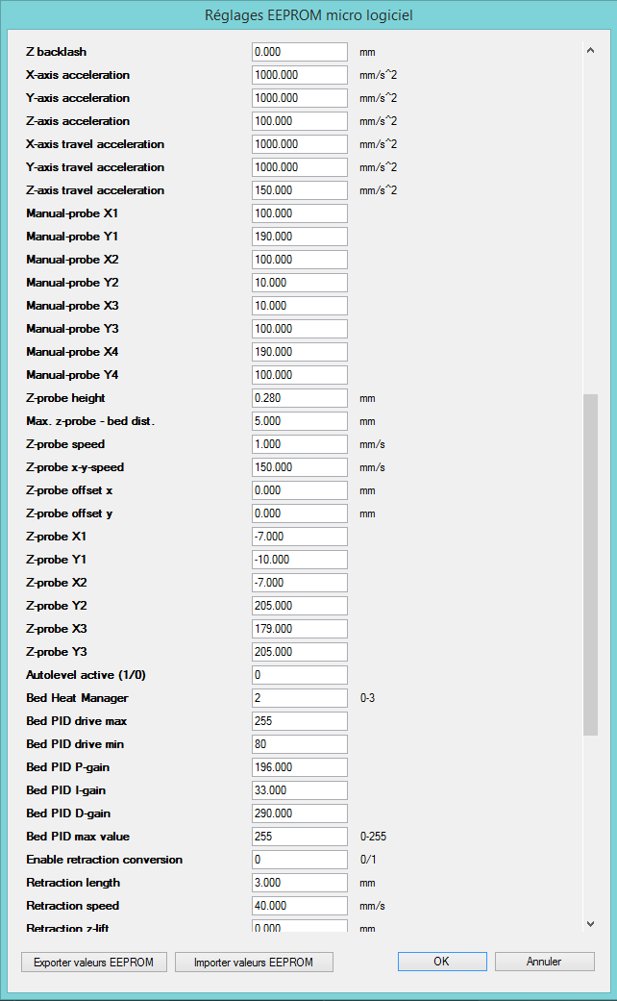Click the Z backlash value field
Viewport: 617px width, 1001px height.
coord(299,52)
